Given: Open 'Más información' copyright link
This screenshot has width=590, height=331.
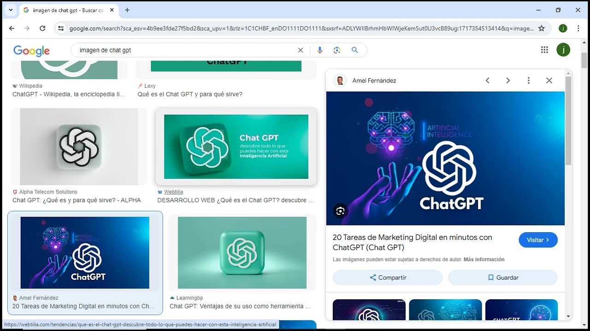Looking at the screenshot, I should pyautogui.click(x=484, y=259).
